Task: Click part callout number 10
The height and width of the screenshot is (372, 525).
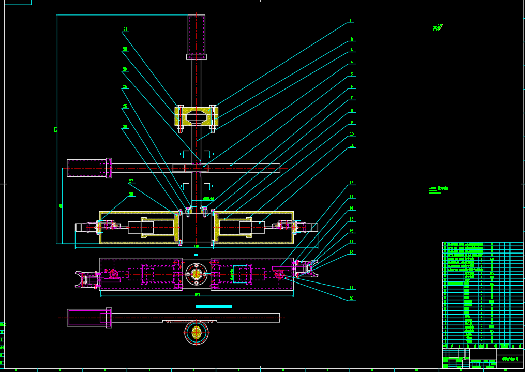Action: [352, 134]
